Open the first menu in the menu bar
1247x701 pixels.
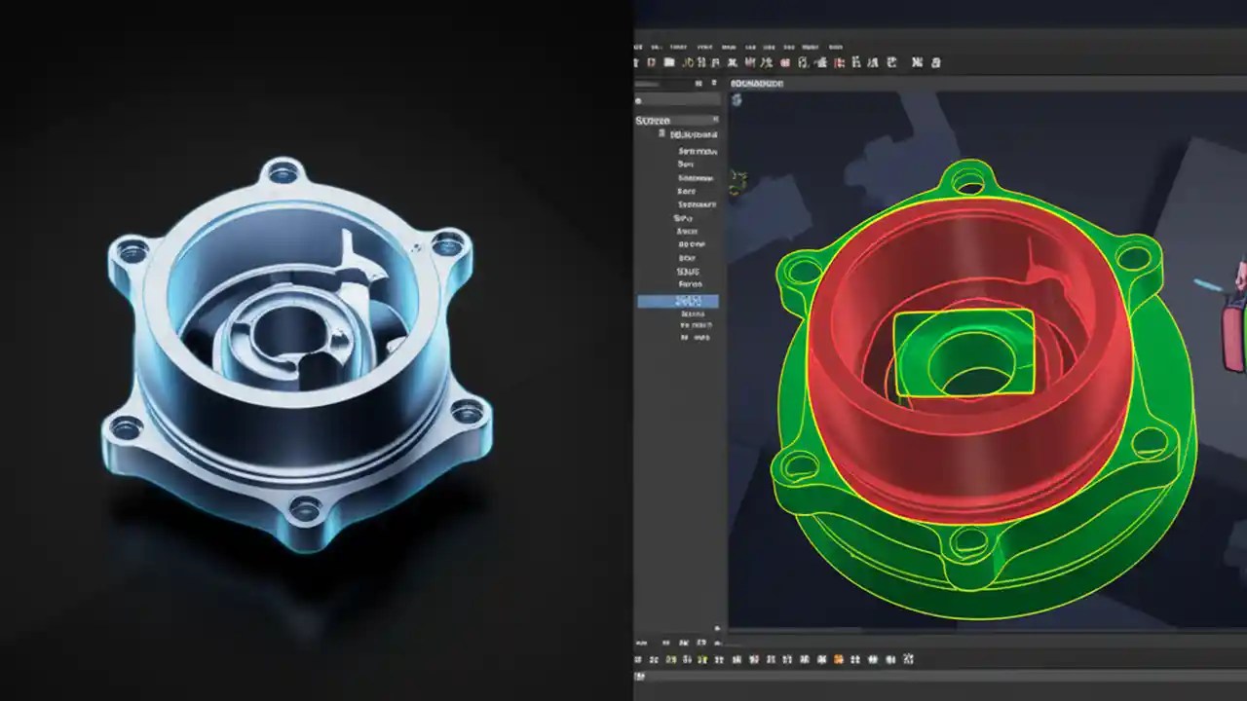click(639, 46)
